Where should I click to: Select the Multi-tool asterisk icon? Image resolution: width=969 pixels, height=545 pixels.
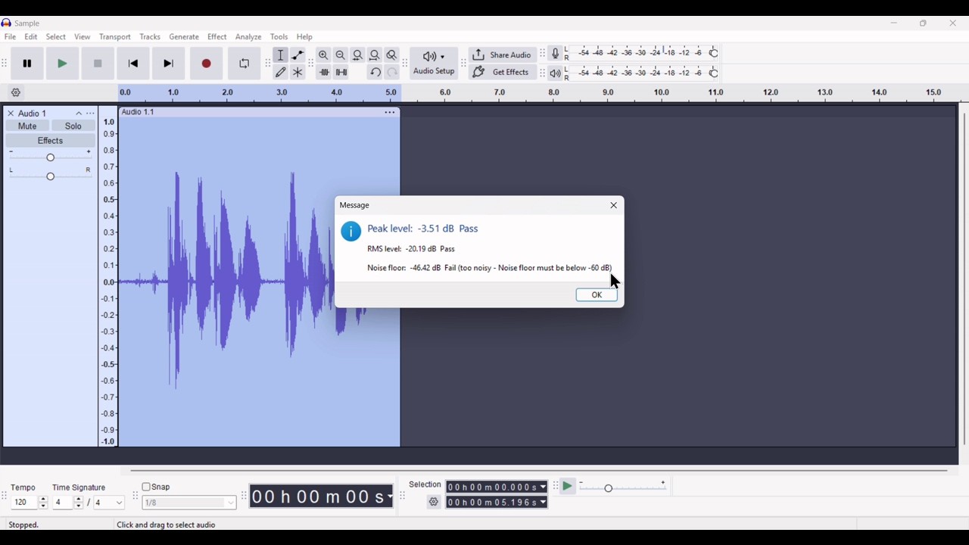click(x=298, y=73)
